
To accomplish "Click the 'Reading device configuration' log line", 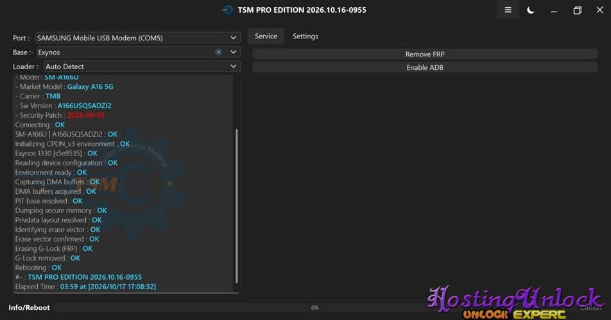I will coord(66,163).
